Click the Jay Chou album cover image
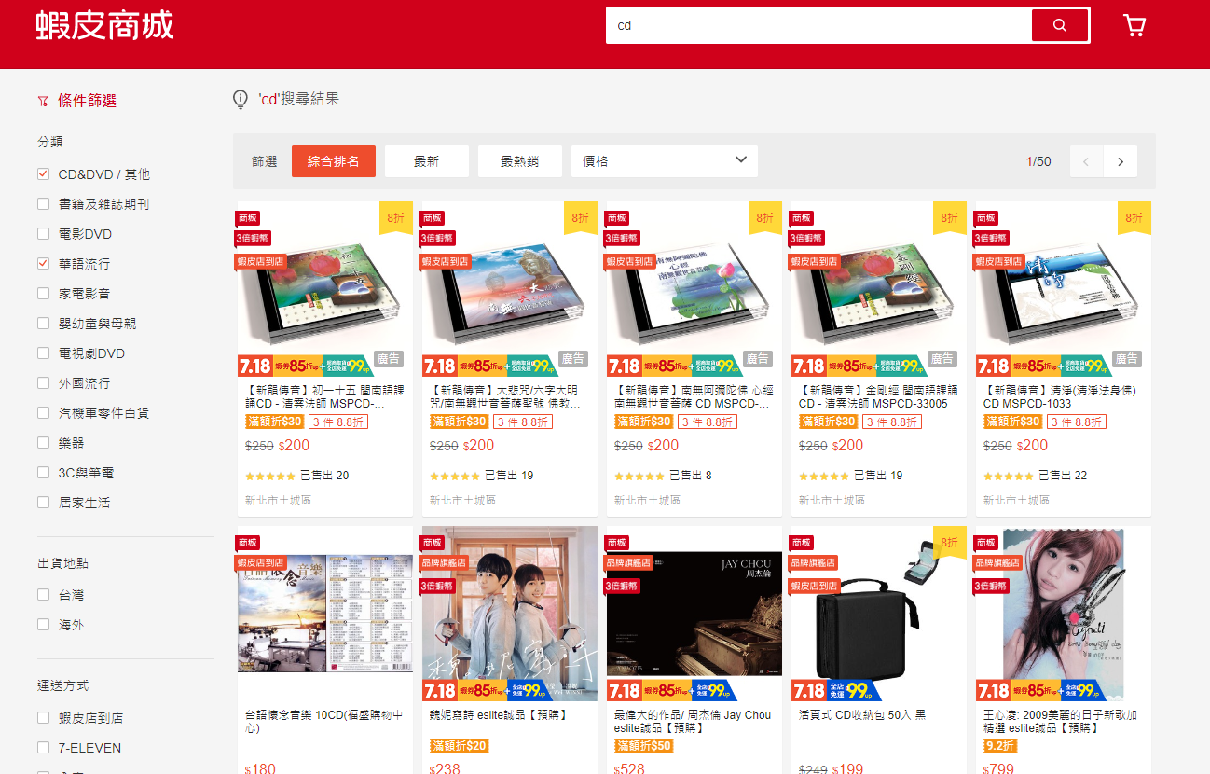The height and width of the screenshot is (774, 1210). 694,614
